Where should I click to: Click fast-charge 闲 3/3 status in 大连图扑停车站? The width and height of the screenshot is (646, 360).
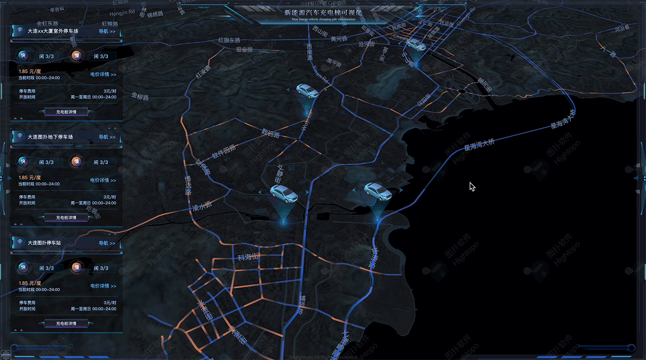tap(46, 269)
